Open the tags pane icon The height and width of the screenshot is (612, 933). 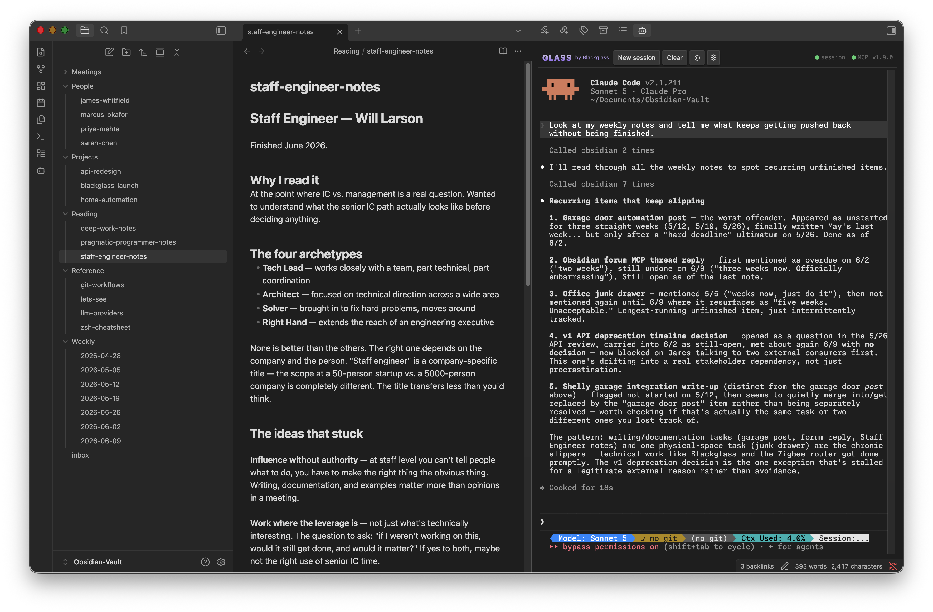[x=583, y=30]
